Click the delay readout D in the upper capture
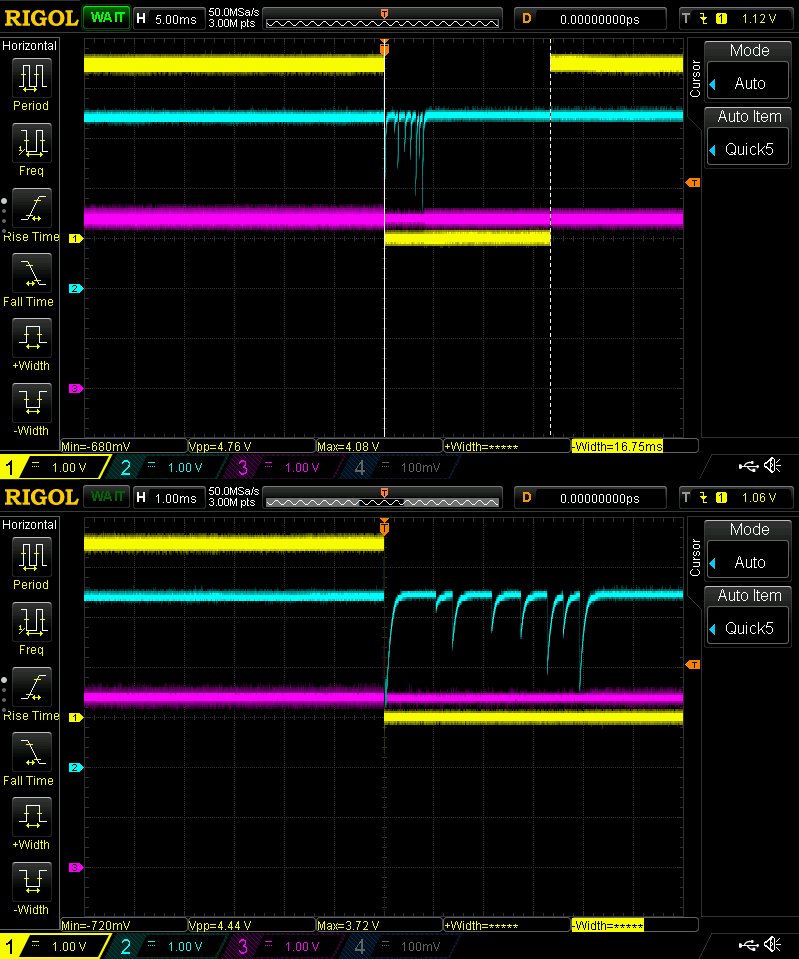Image resolution: width=799 pixels, height=959 pixels. (590, 19)
